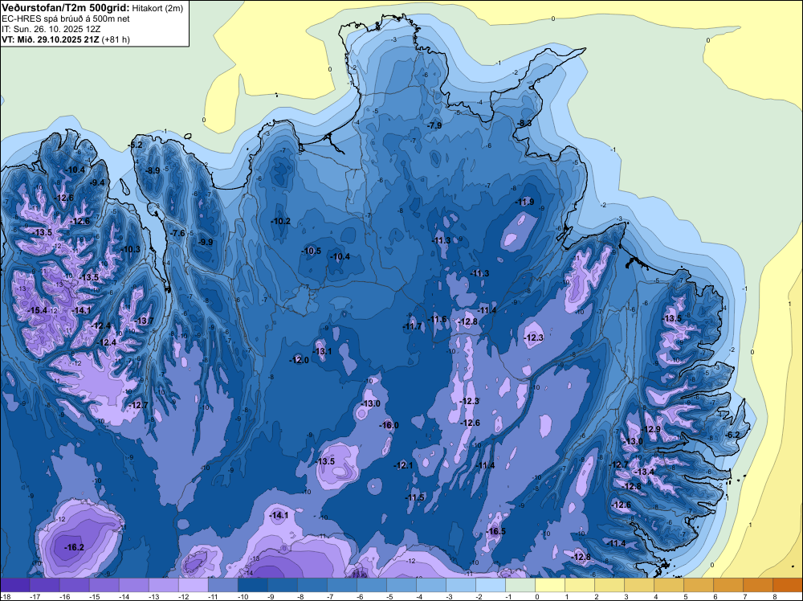
Task: Click the legend scale number -18
Action: (x=5, y=597)
